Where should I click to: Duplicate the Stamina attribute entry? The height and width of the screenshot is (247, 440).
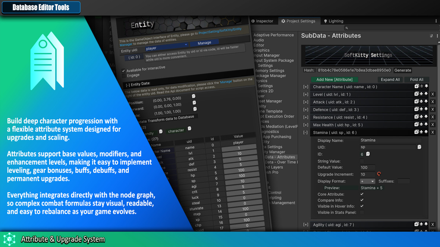tap(417, 132)
